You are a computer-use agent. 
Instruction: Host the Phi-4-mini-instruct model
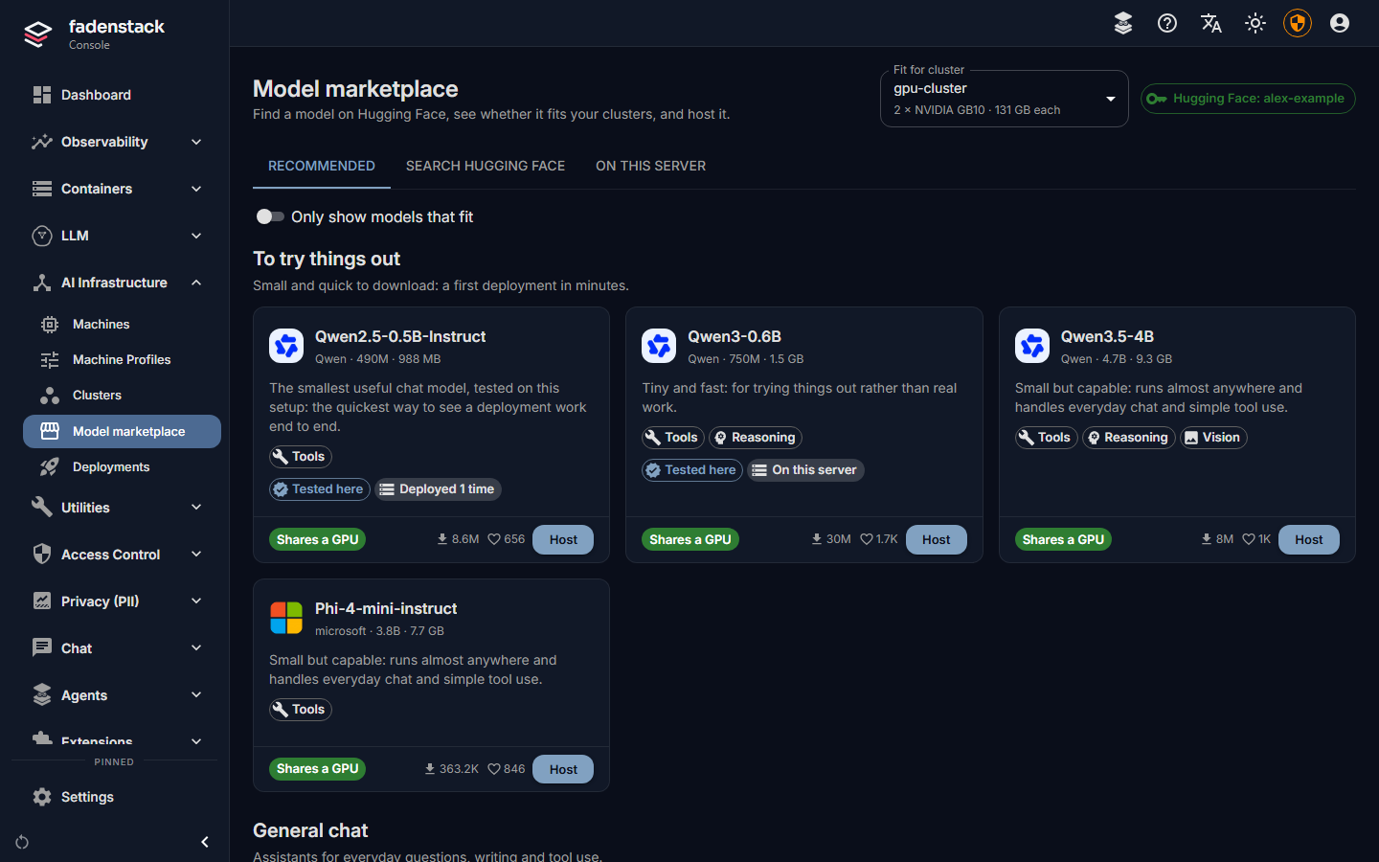click(563, 769)
